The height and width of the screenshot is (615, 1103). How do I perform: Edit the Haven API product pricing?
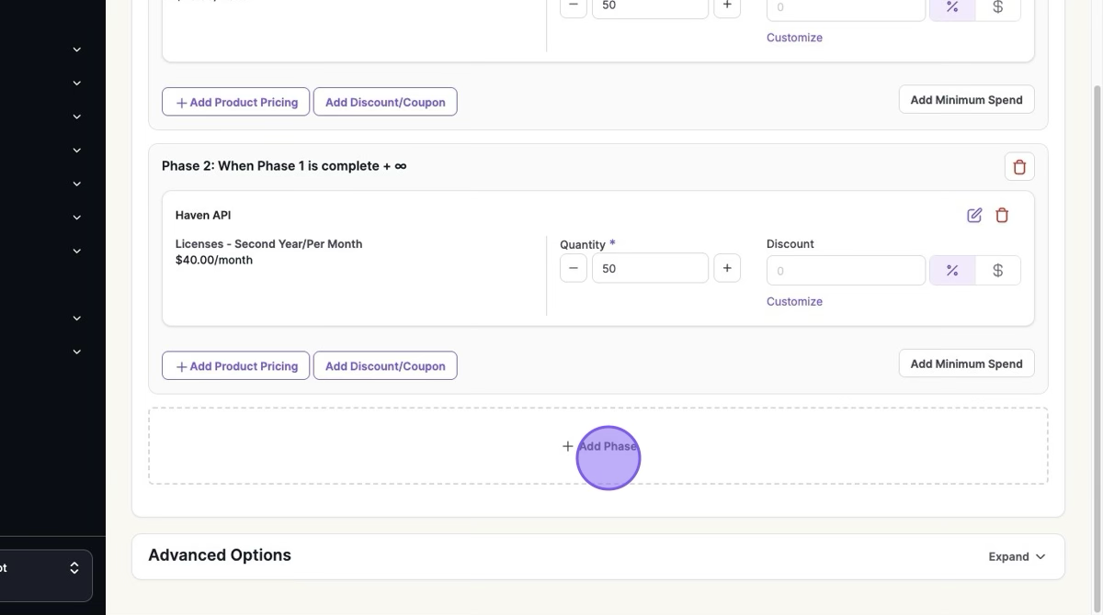pos(974,216)
